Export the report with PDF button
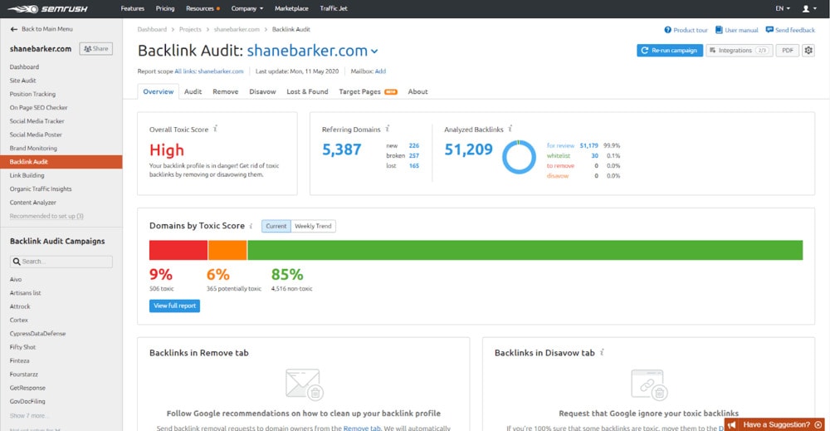This screenshot has height=431, width=830. (788, 51)
